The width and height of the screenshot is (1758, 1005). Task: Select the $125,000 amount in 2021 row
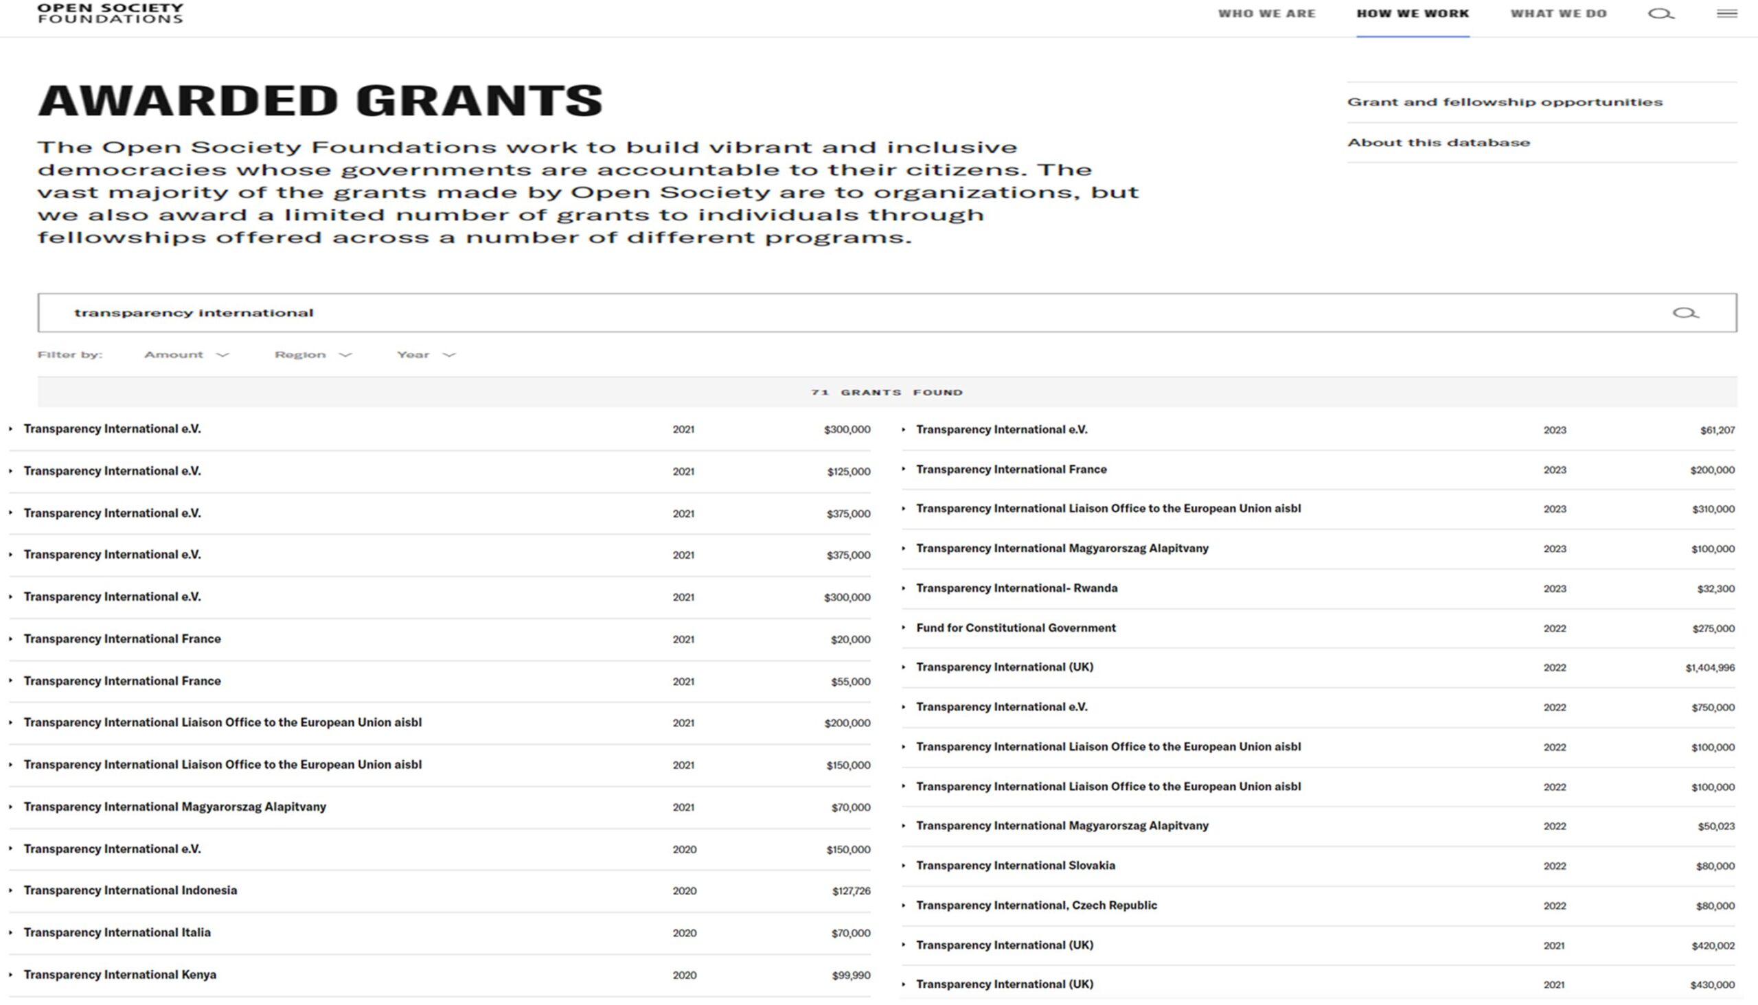coord(849,472)
